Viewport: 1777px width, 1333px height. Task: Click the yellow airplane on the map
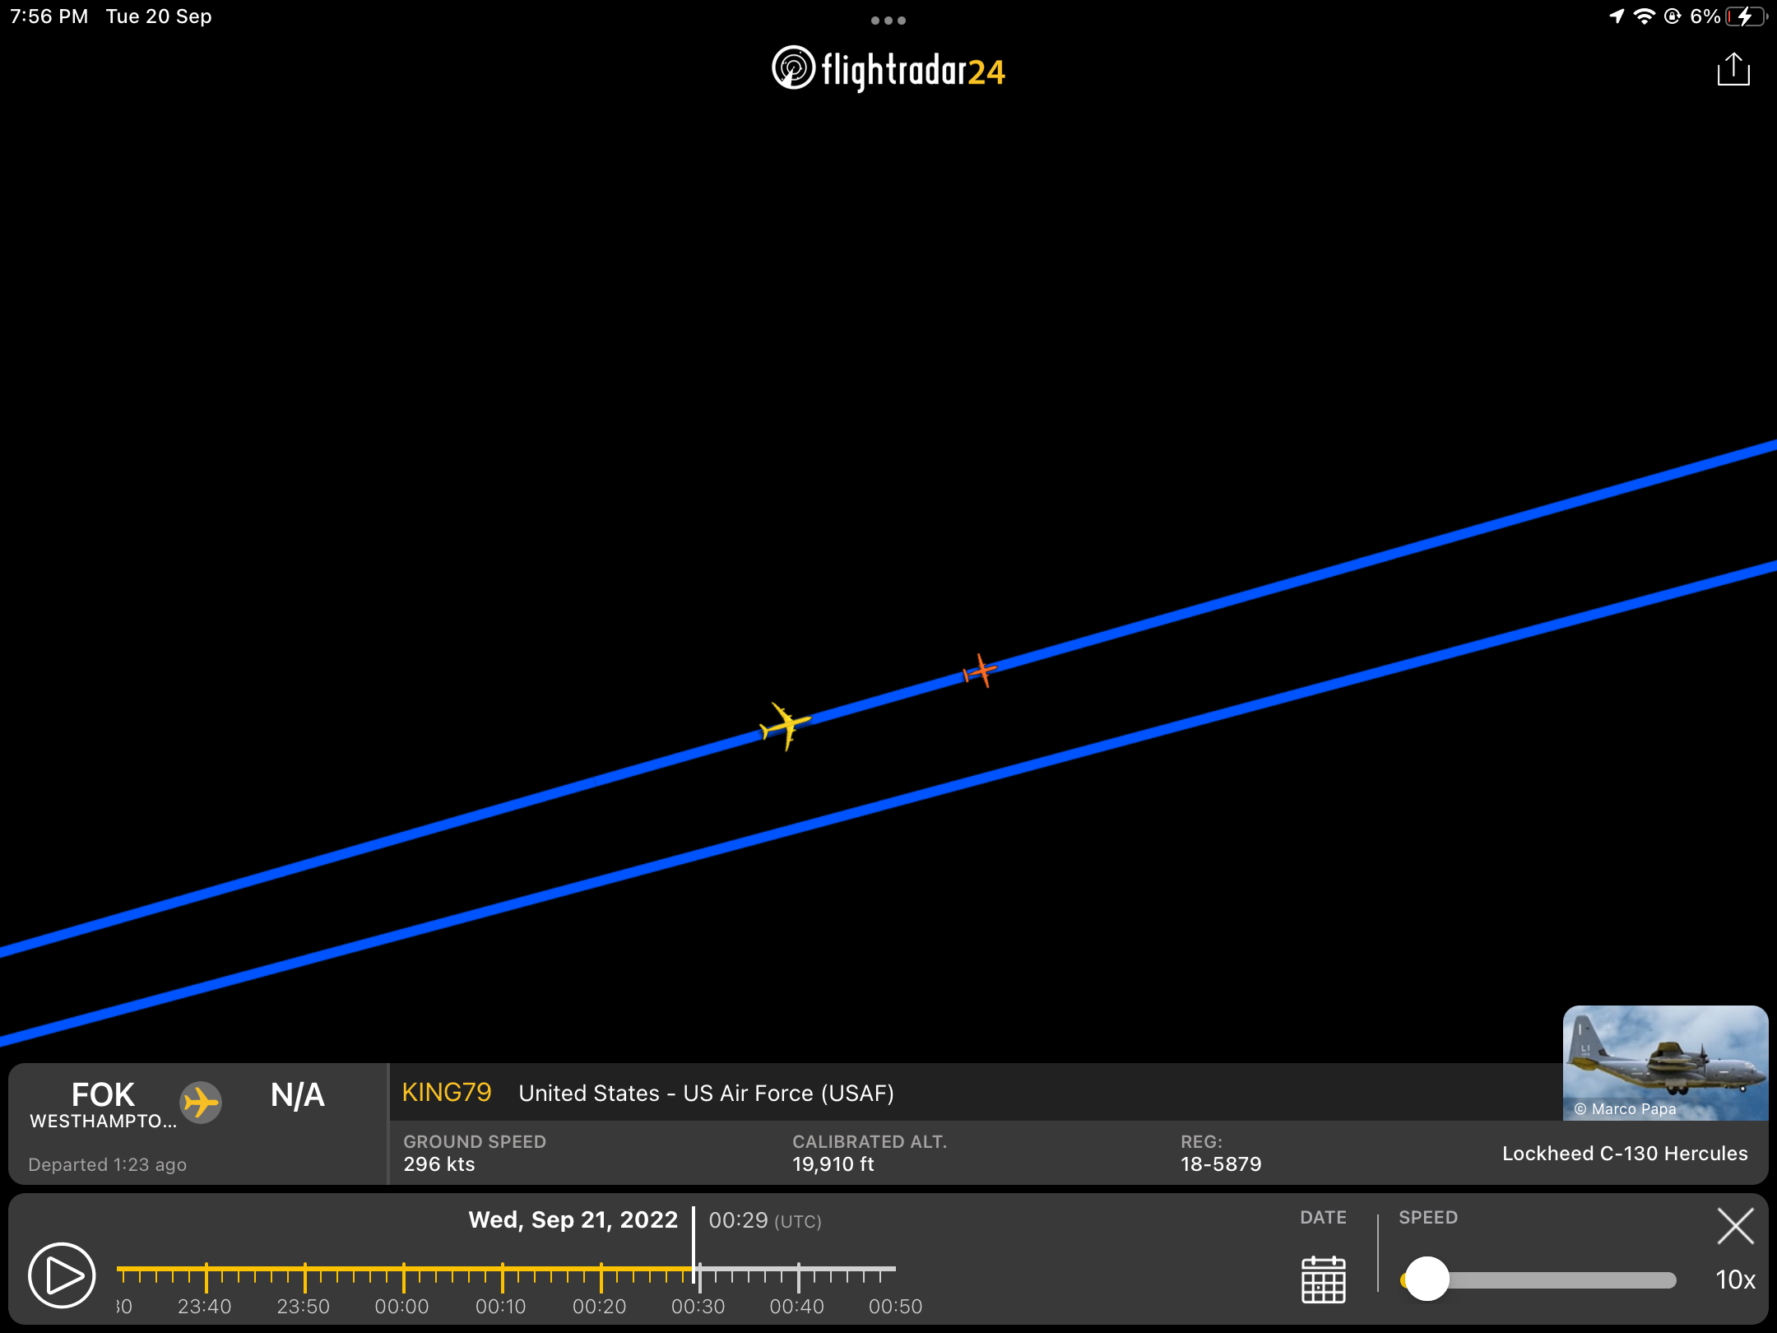pos(785,725)
